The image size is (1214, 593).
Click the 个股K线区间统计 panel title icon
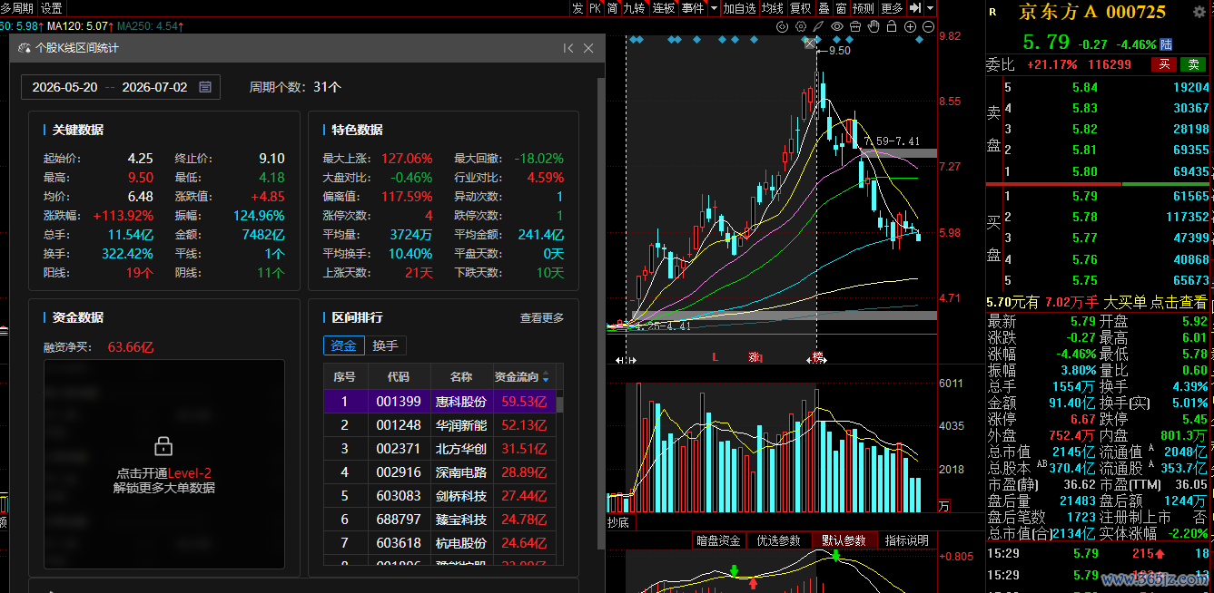coord(25,48)
